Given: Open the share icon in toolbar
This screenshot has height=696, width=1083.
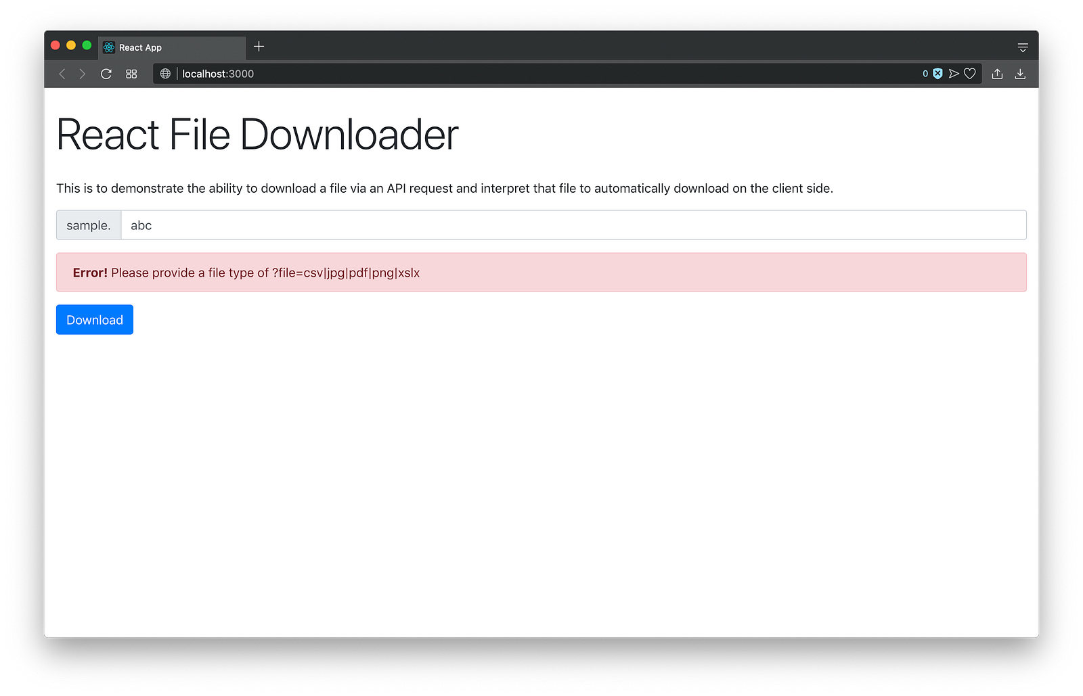Looking at the screenshot, I should 997,74.
